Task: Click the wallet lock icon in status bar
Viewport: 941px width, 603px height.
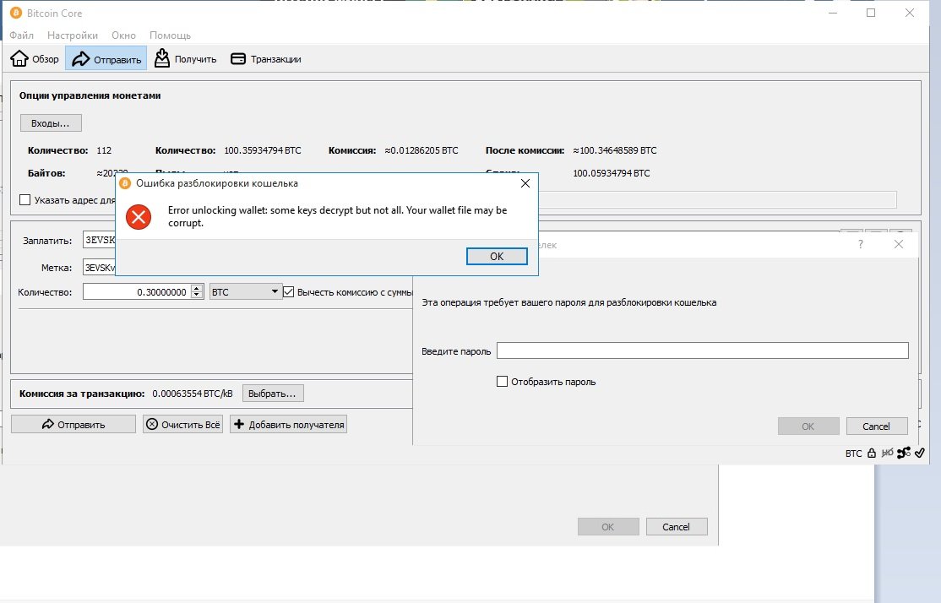Action: pyautogui.click(x=872, y=453)
